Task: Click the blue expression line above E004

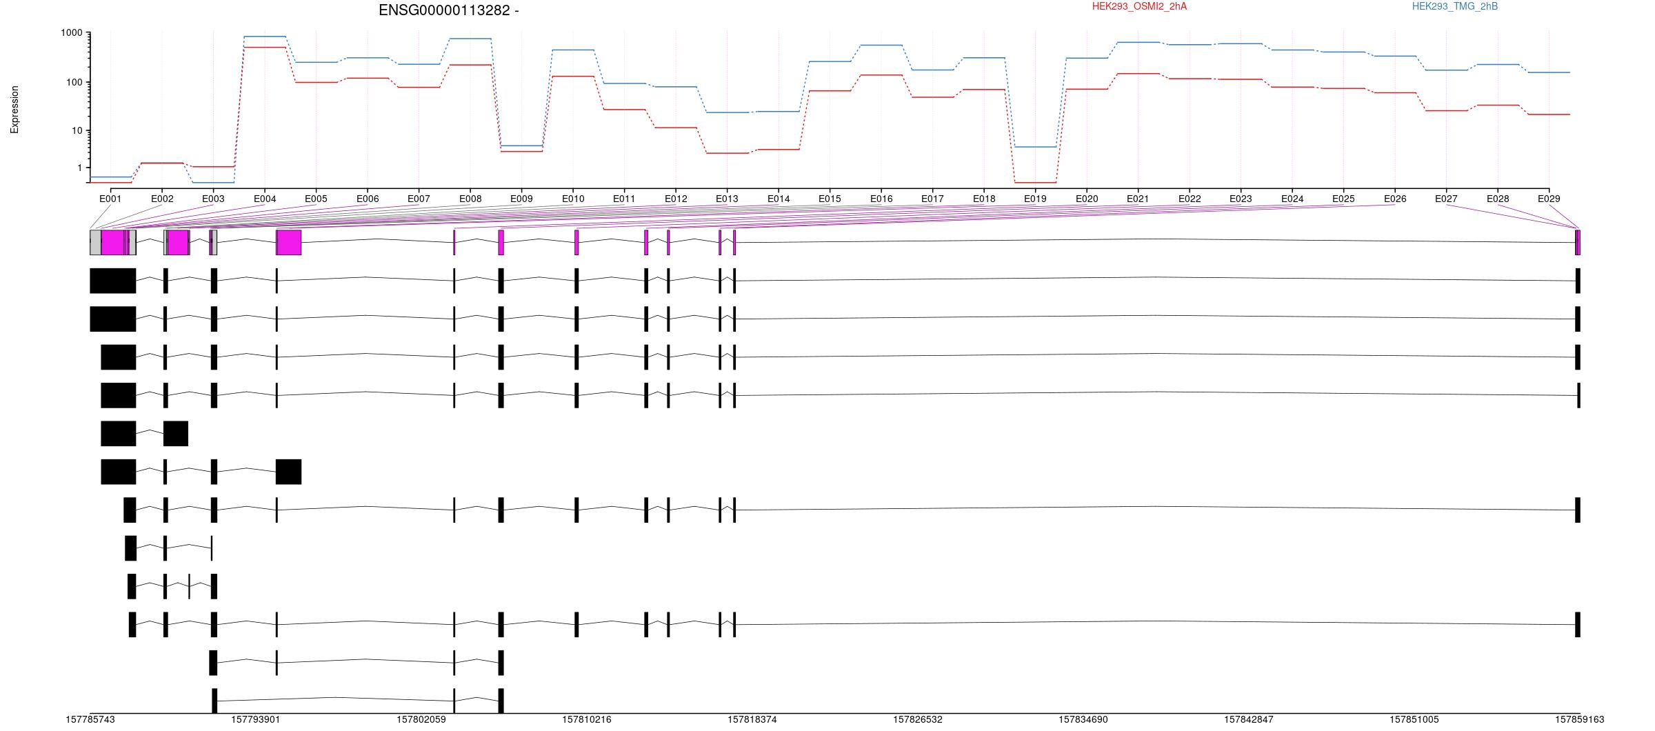Action: pos(265,36)
